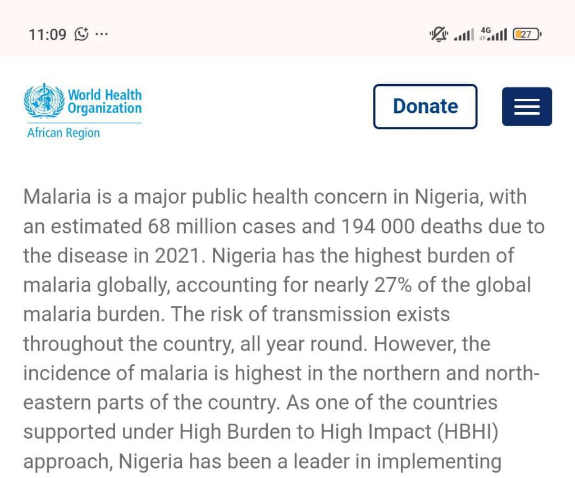Open the hamburger navigation menu

[526, 107]
